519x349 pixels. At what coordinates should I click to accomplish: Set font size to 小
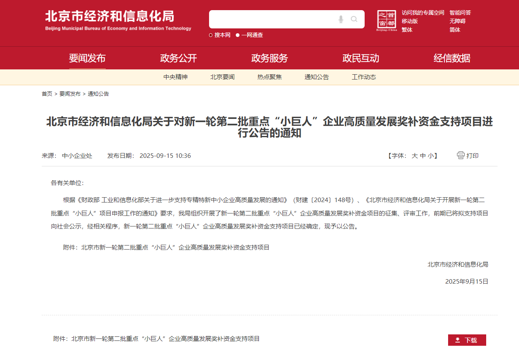coord(430,156)
